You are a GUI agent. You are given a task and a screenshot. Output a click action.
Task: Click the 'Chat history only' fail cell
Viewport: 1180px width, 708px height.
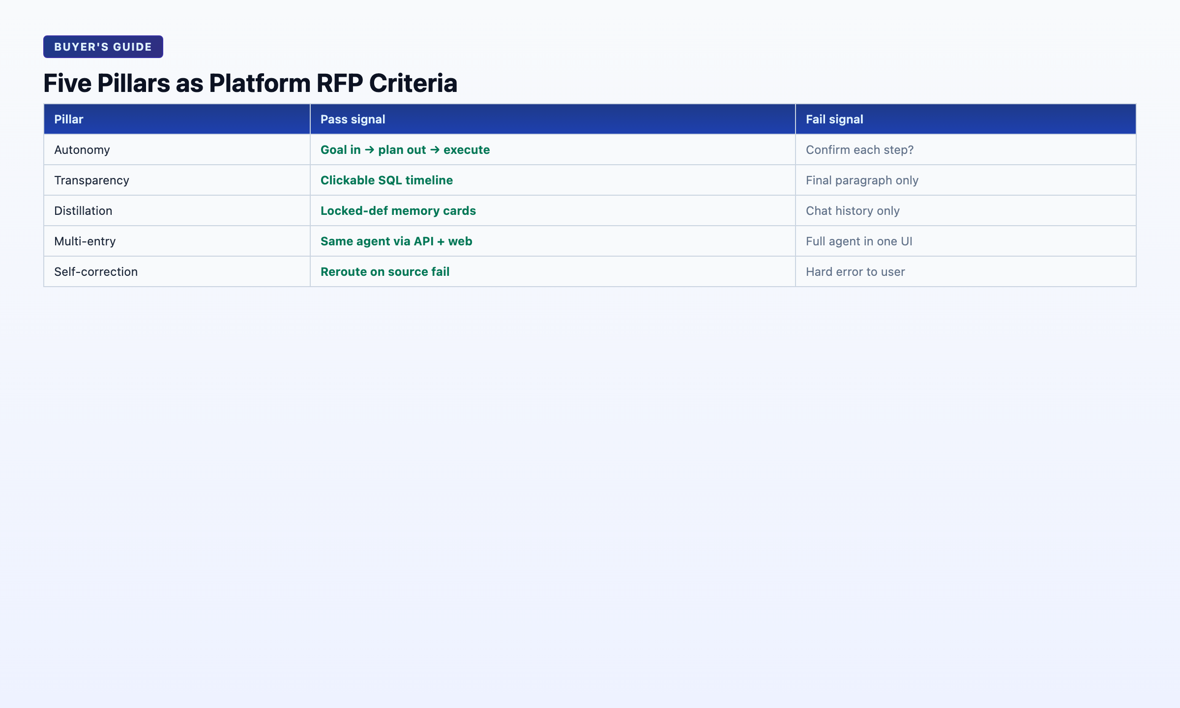pos(966,210)
